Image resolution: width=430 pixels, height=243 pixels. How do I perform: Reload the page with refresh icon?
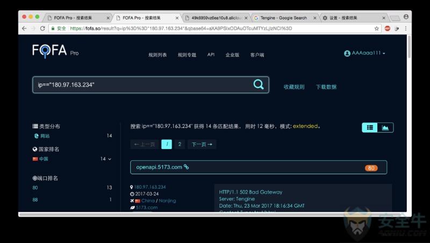42,28
